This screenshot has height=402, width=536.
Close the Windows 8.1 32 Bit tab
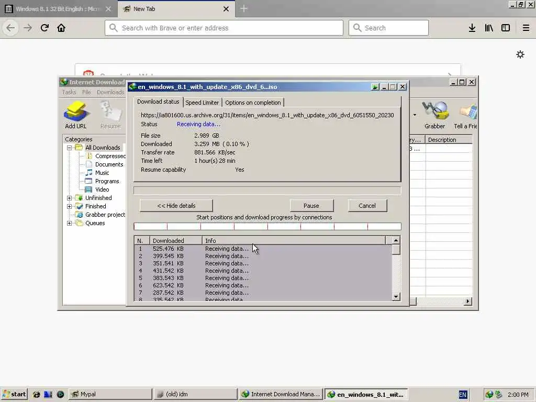[108, 9]
